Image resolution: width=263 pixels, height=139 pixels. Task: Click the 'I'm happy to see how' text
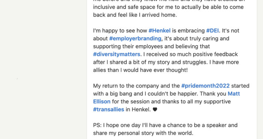(120, 31)
